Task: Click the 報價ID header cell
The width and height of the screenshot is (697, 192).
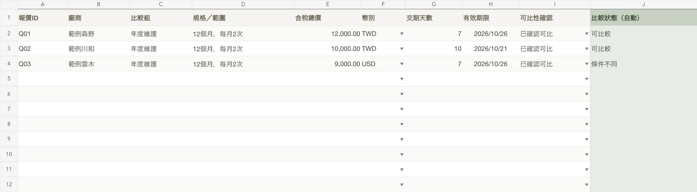Action: click(x=42, y=18)
